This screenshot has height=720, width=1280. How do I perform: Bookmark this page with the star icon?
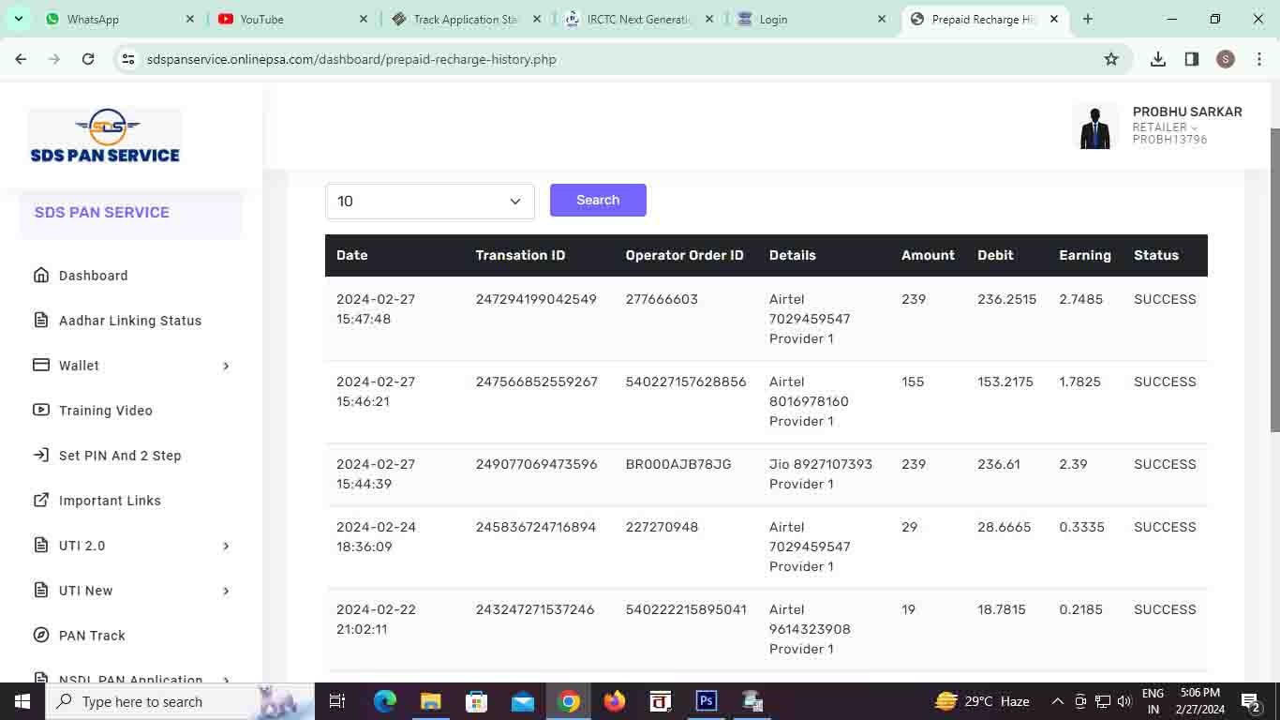1111,59
